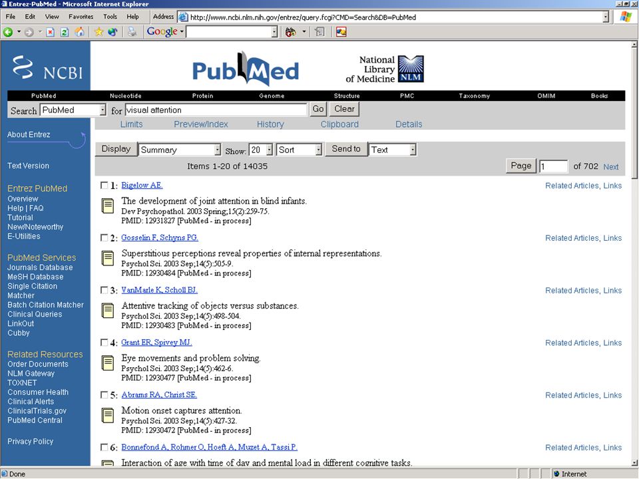The image size is (639, 479).
Task: Open the binoculars icon dropdown arrow
Action: (x=304, y=32)
